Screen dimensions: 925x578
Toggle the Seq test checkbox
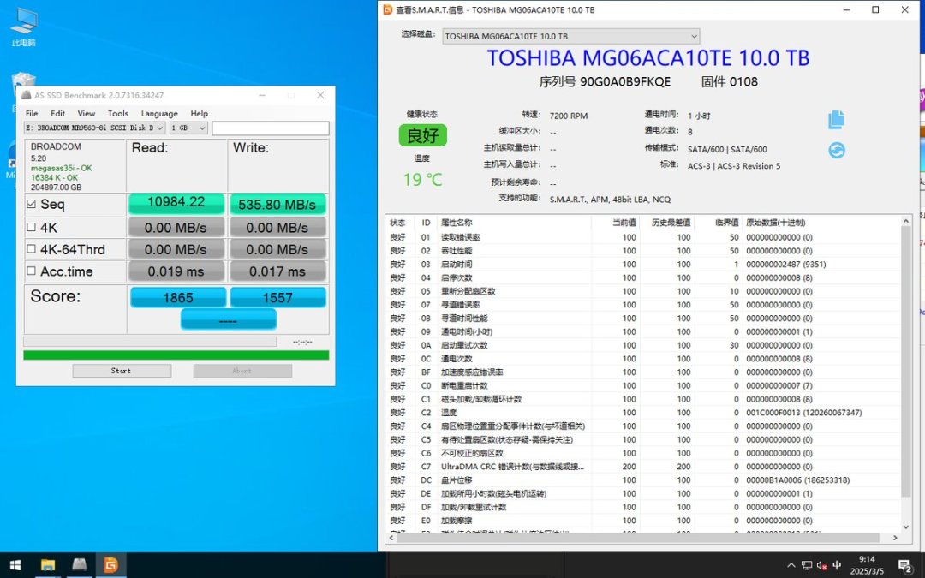click(x=32, y=204)
